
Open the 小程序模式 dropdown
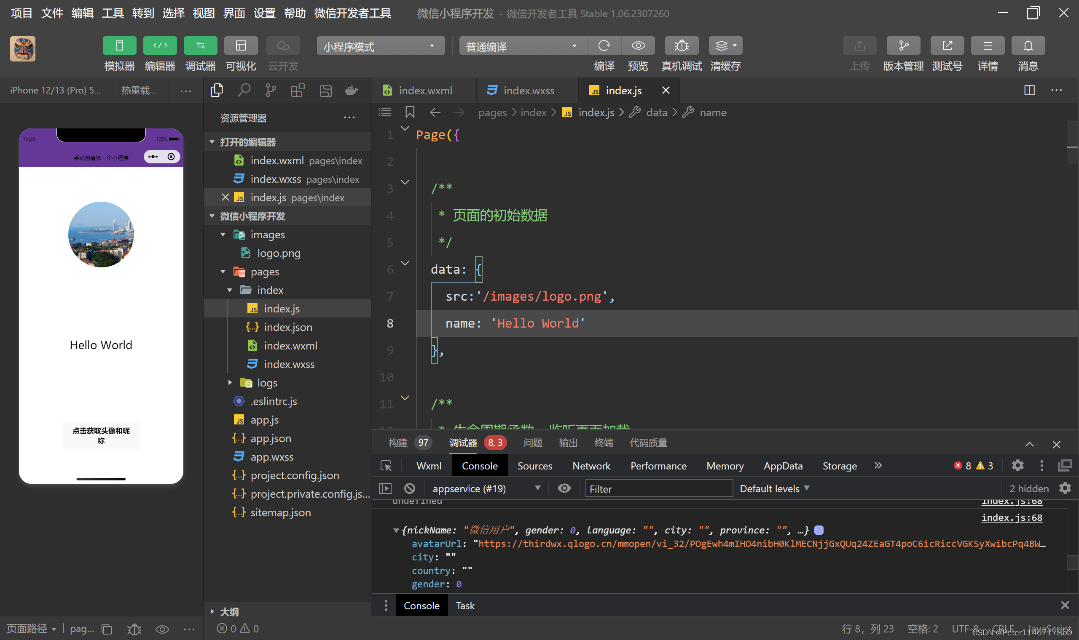click(380, 46)
